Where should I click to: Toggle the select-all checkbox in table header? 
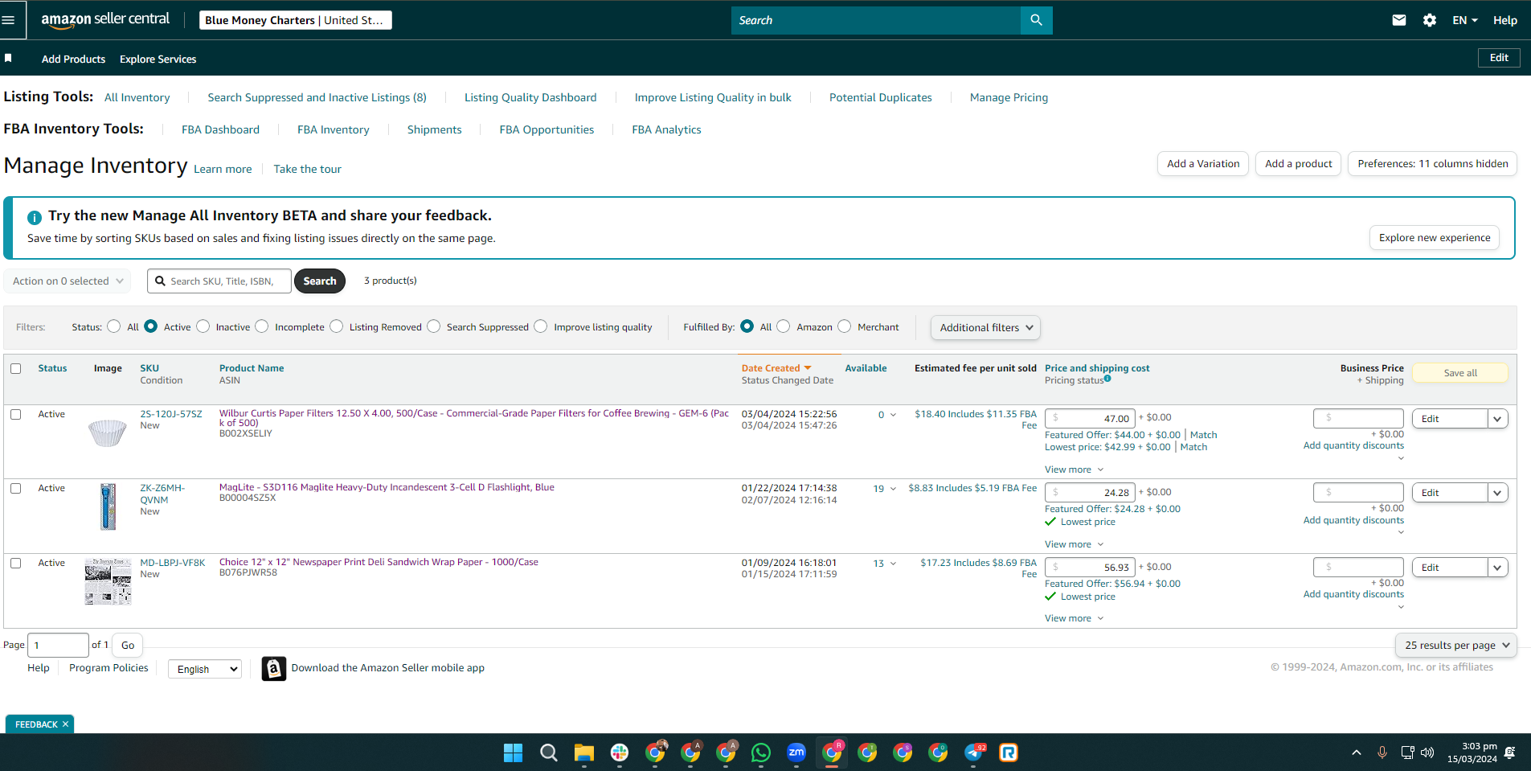click(15, 368)
